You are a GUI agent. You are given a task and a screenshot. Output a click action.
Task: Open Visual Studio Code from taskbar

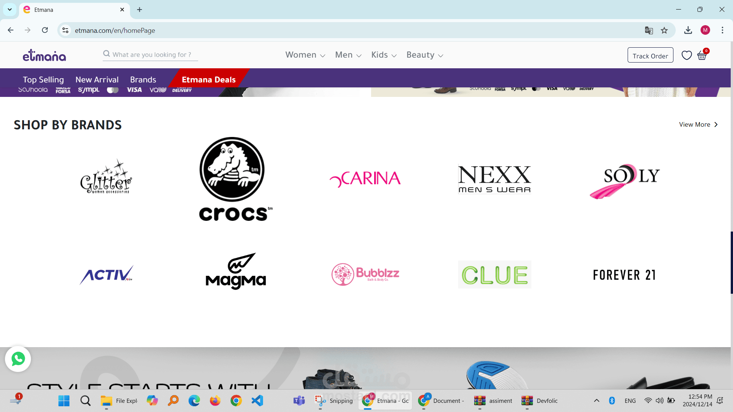257,401
